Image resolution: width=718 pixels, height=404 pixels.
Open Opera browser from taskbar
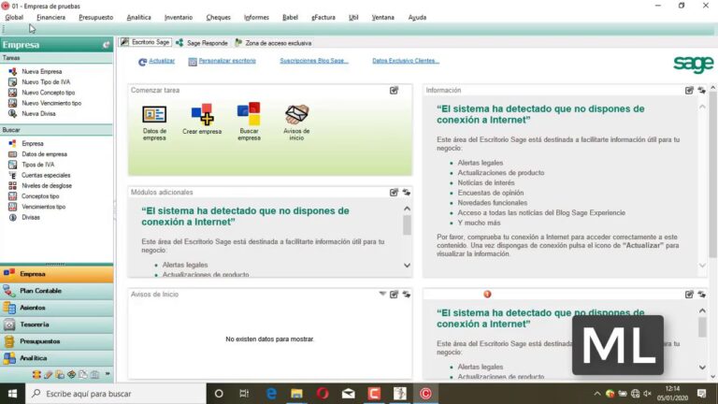click(x=323, y=394)
